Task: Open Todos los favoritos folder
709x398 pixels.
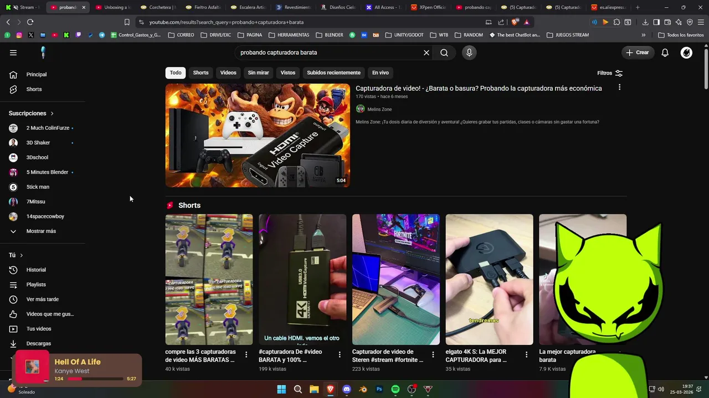Action: point(681,35)
